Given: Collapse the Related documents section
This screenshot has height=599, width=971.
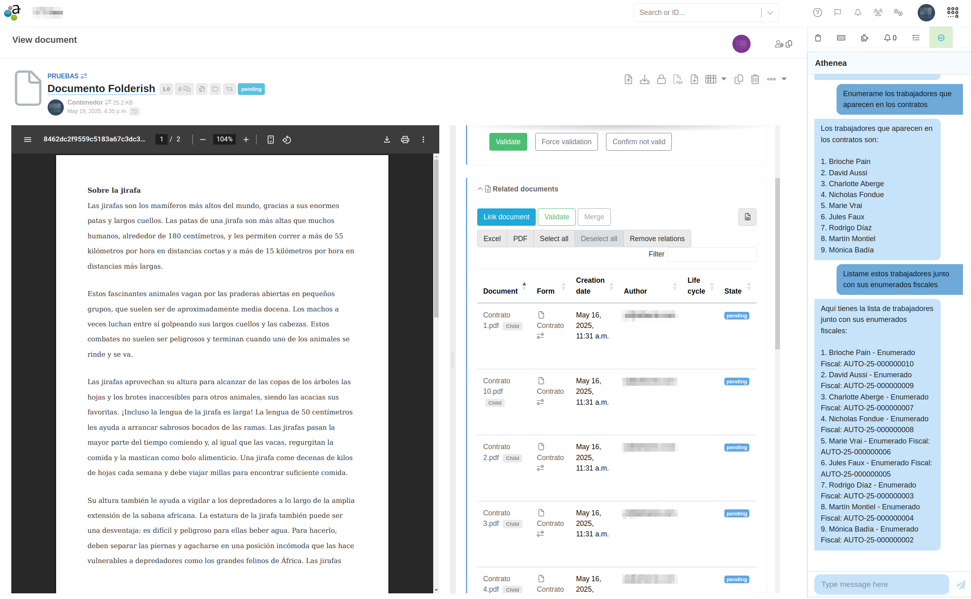Looking at the screenshot, I should [480, 189].
